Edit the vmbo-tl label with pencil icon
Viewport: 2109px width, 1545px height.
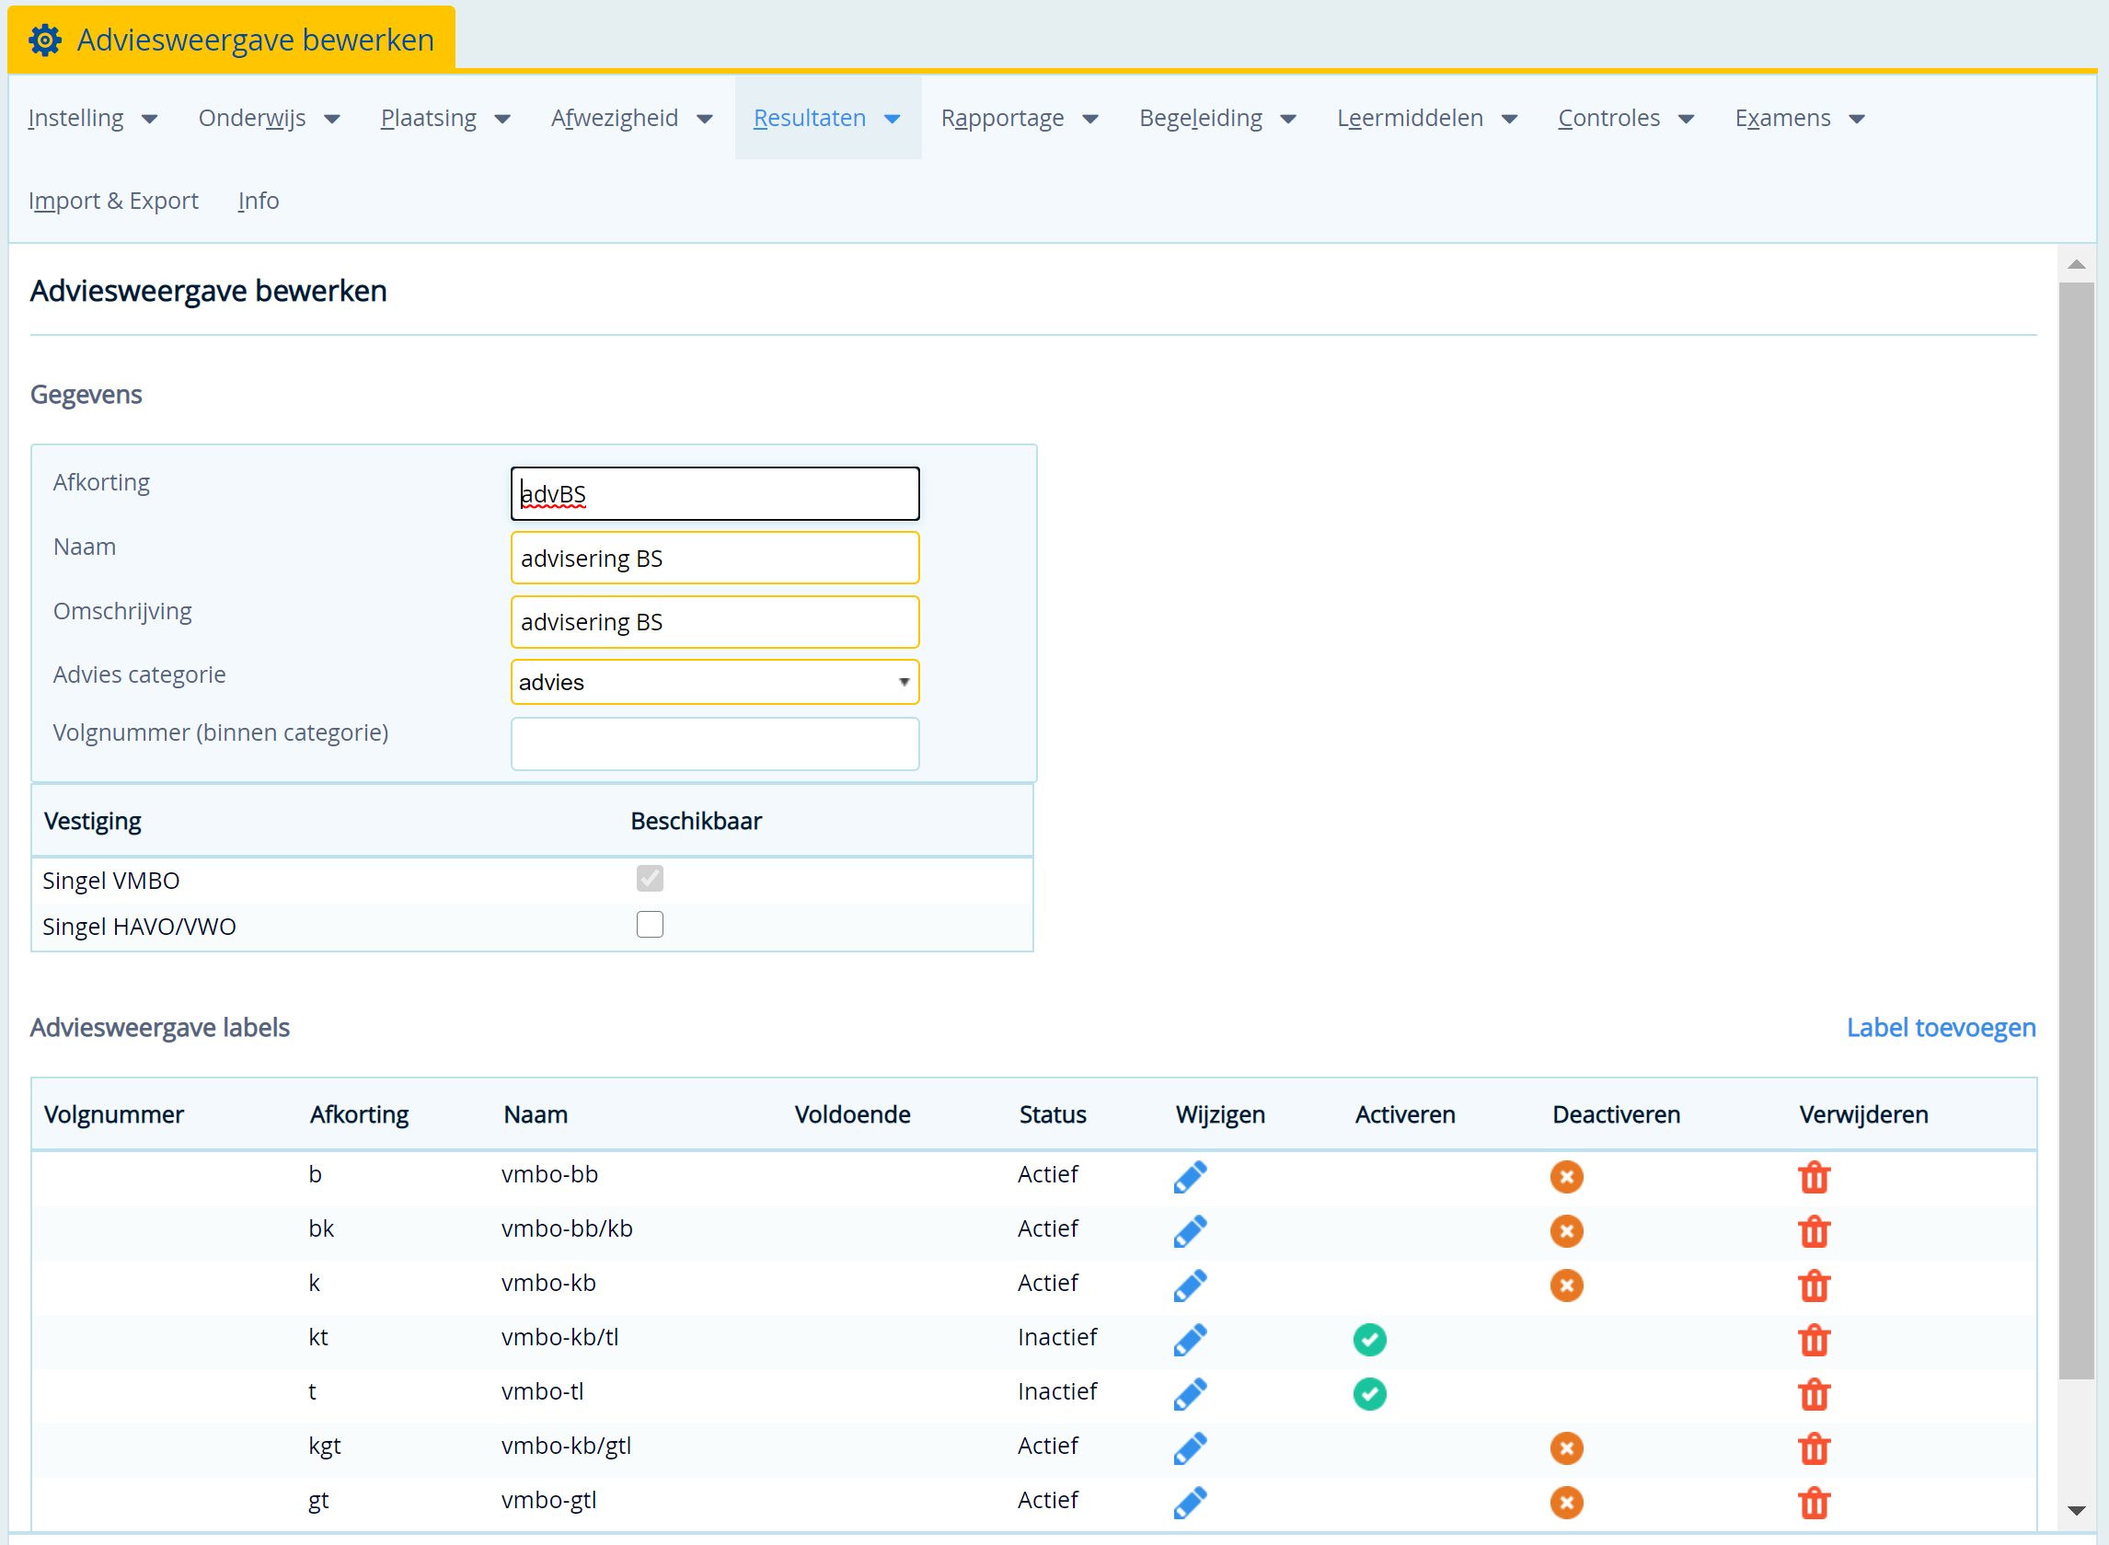click(x=1190, y=1394)
